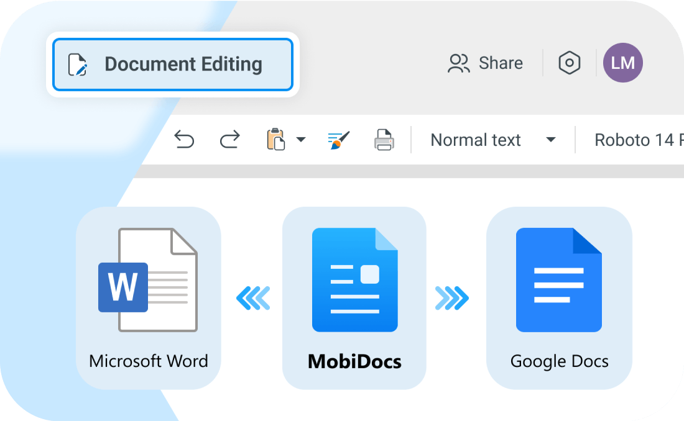
Task: Click the document edit pencil icon
Action: [78, 65]
